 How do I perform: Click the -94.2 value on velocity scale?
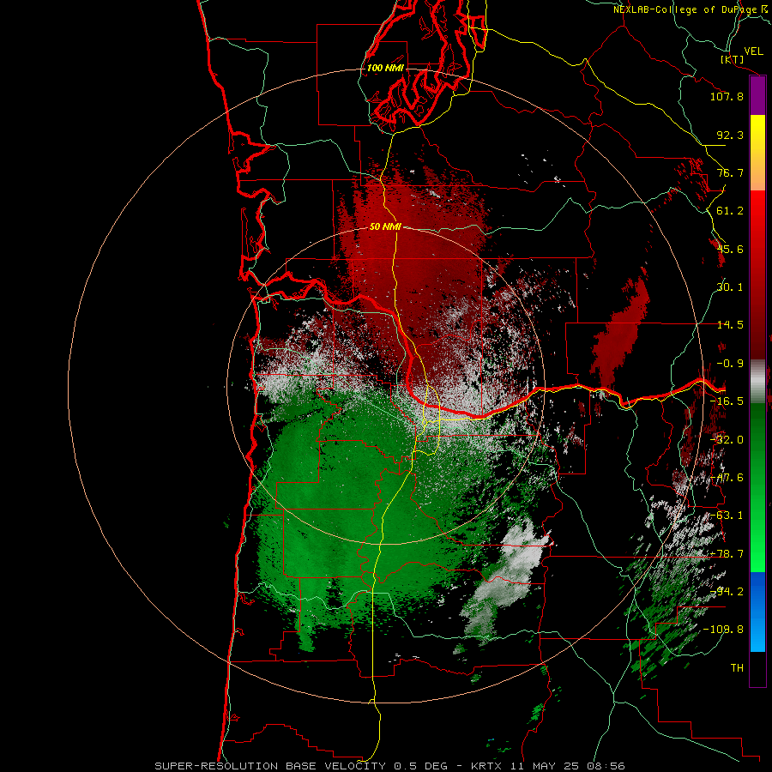pos(727,592)
